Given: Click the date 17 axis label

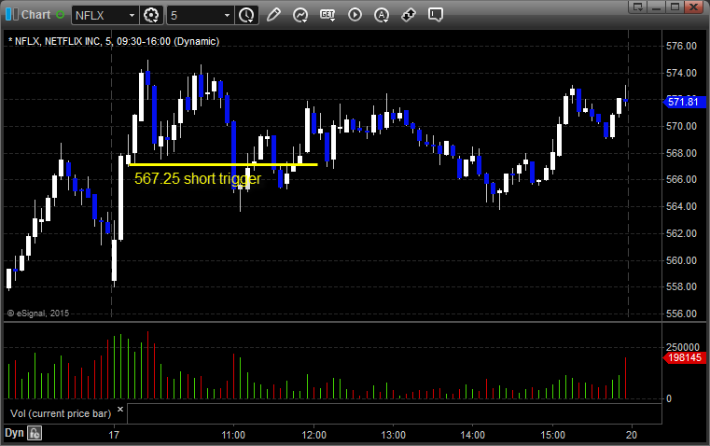Looking at the screenshot, I should pyautogui.click(x=114, y=435).
